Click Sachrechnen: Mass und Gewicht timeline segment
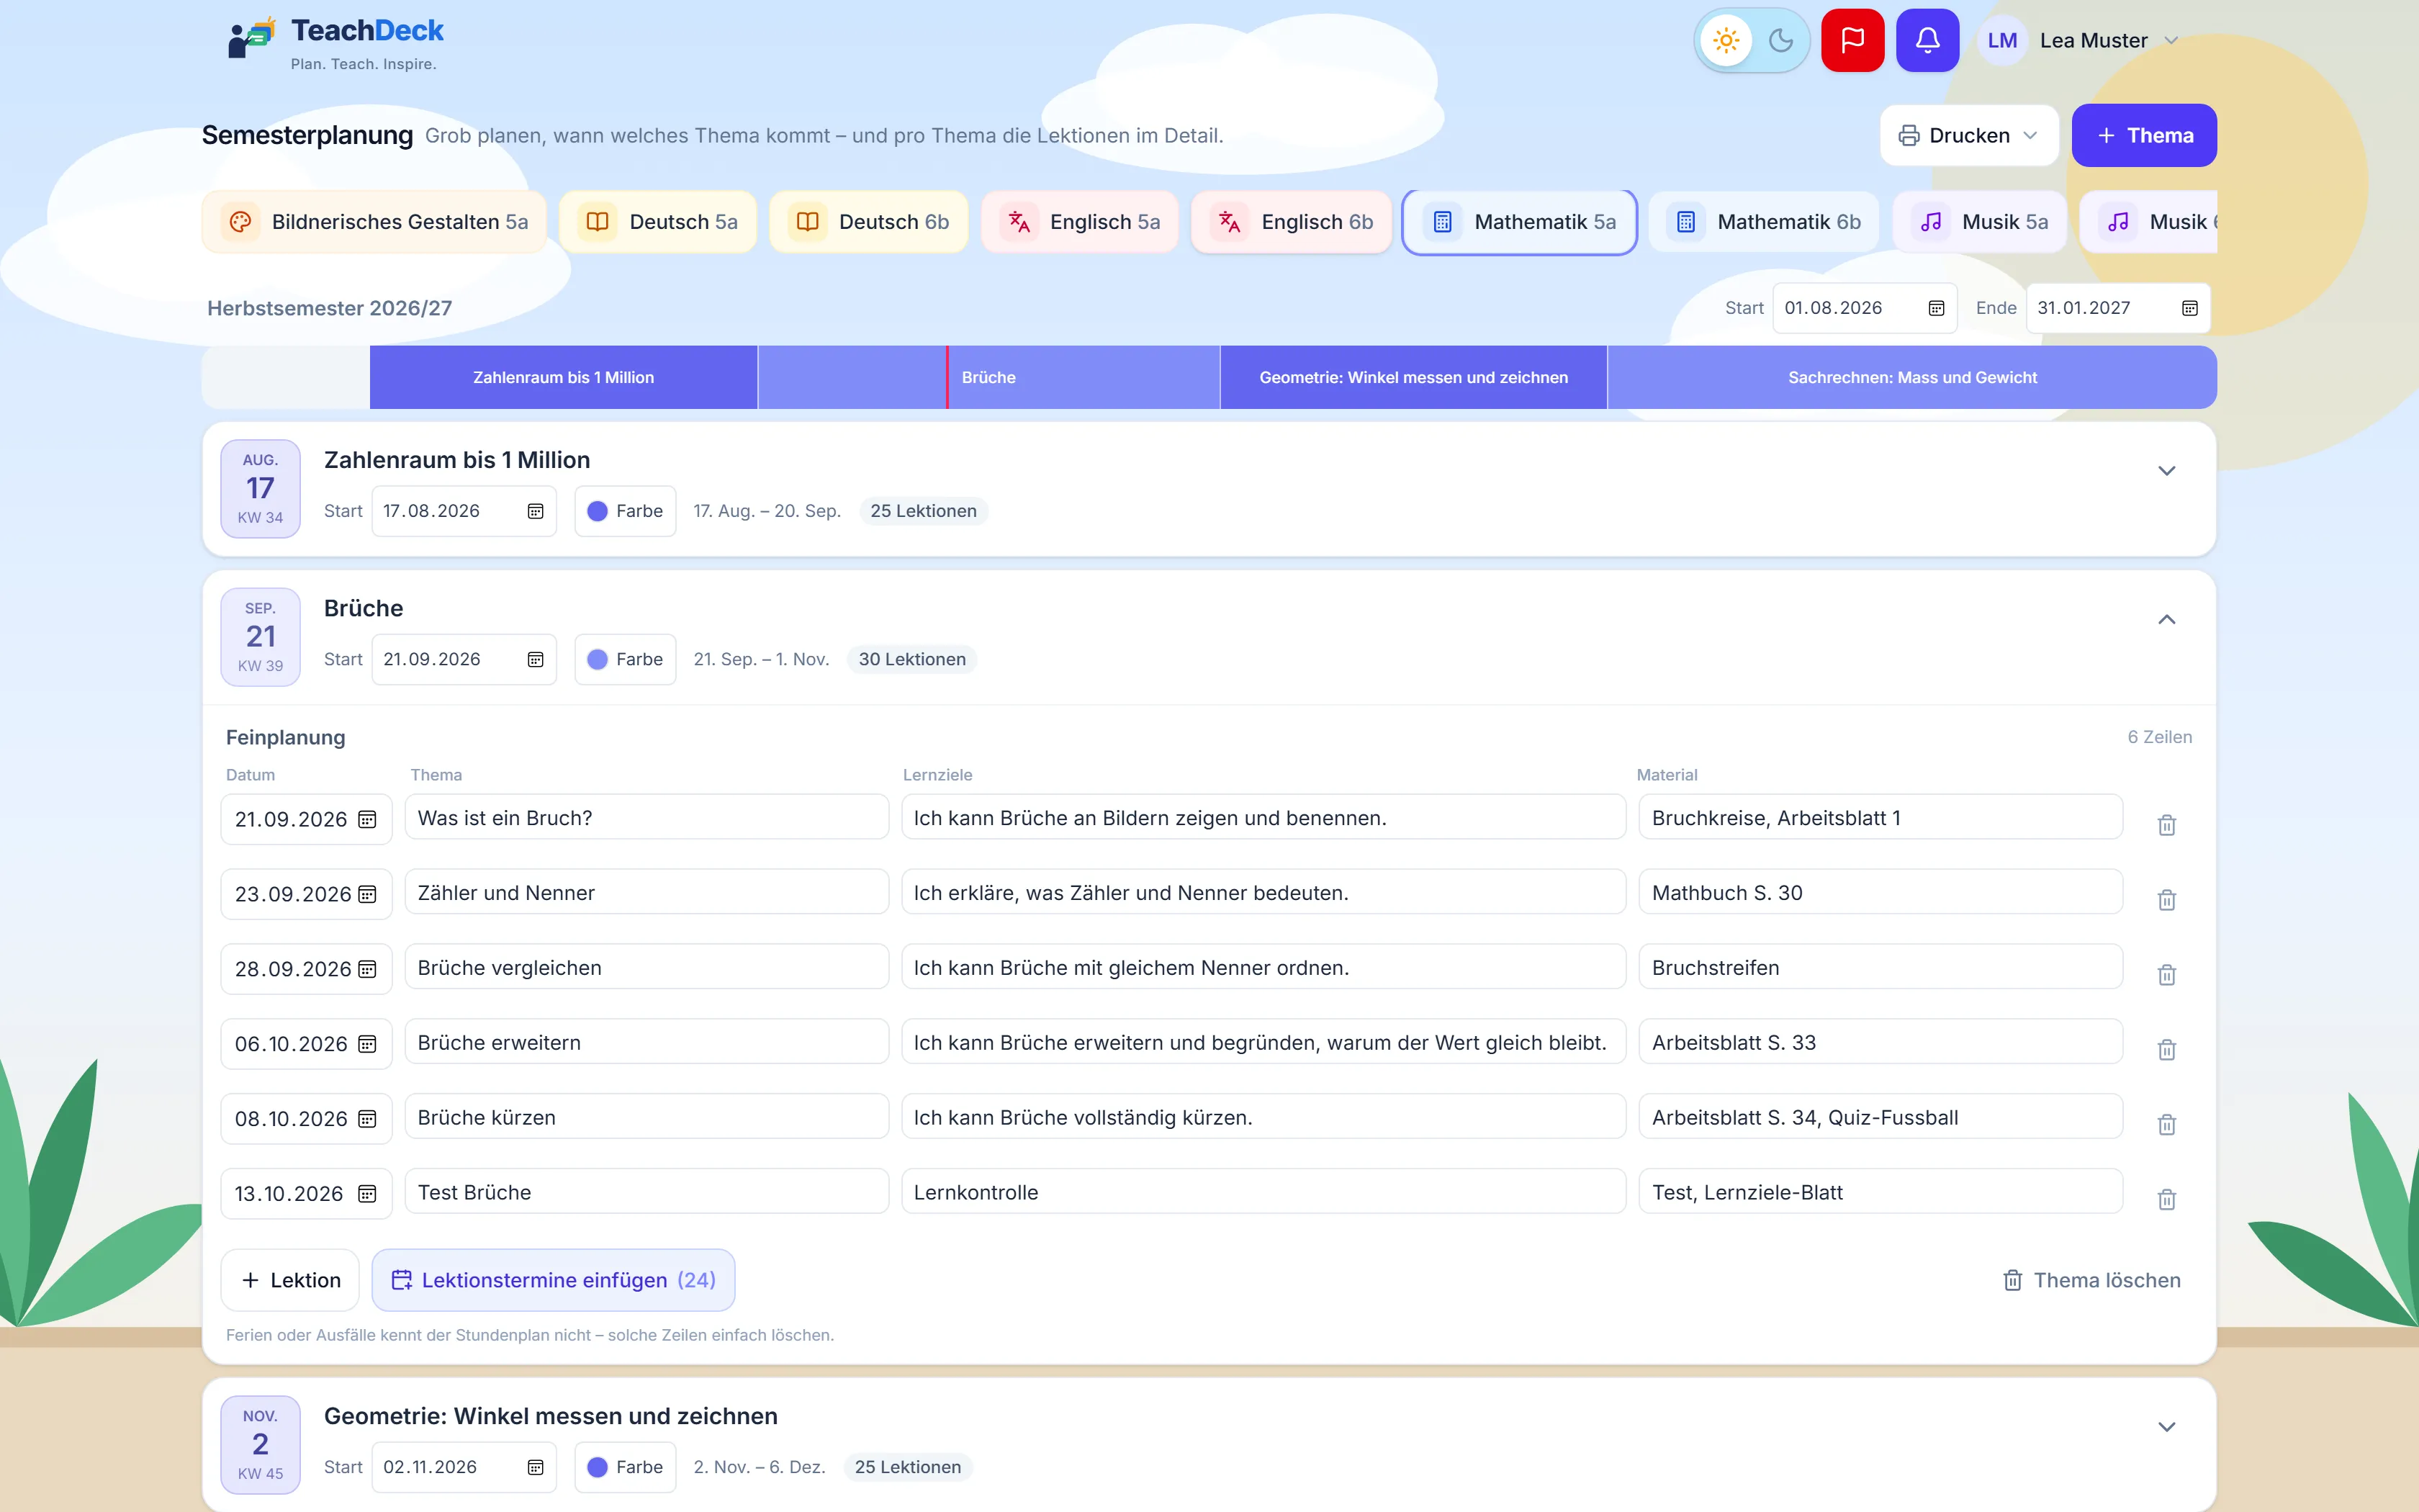2419x1512 pixels. (x=1911, y=377)
